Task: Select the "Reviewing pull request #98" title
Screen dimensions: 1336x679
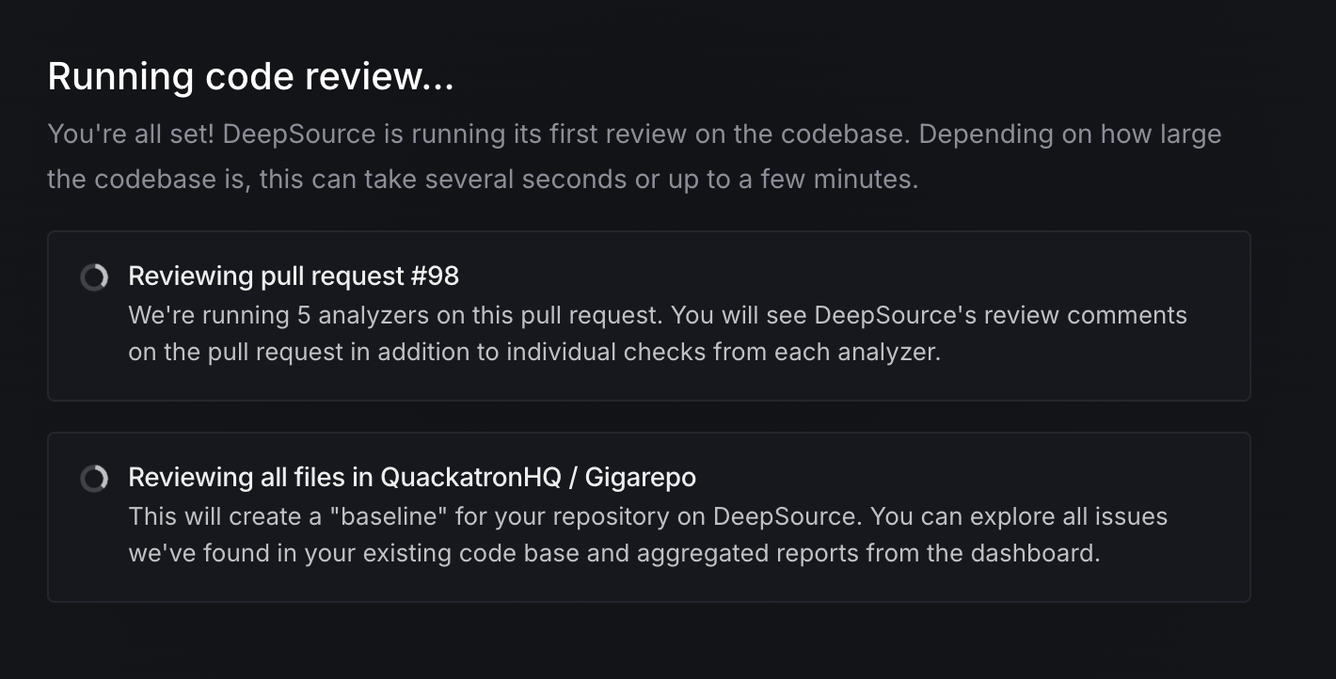Action: pyautogui.click(x=293, y=276)
